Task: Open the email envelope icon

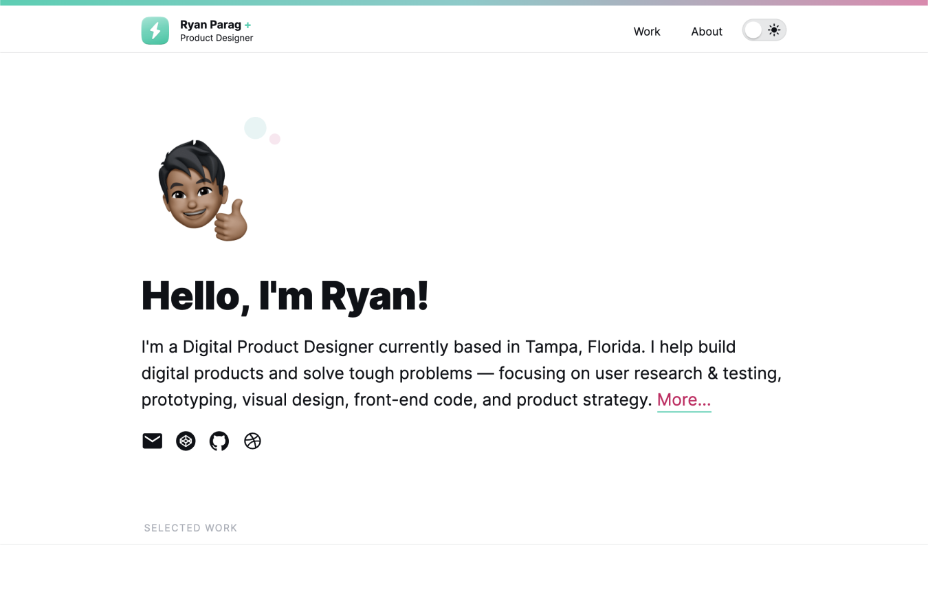Action: tap(152, 441)
